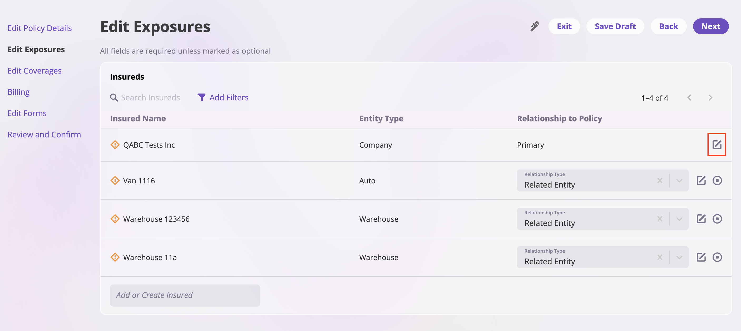Edit the Warehouse 11a insured entry
741x331 pixels.
(x=701, y=257)
